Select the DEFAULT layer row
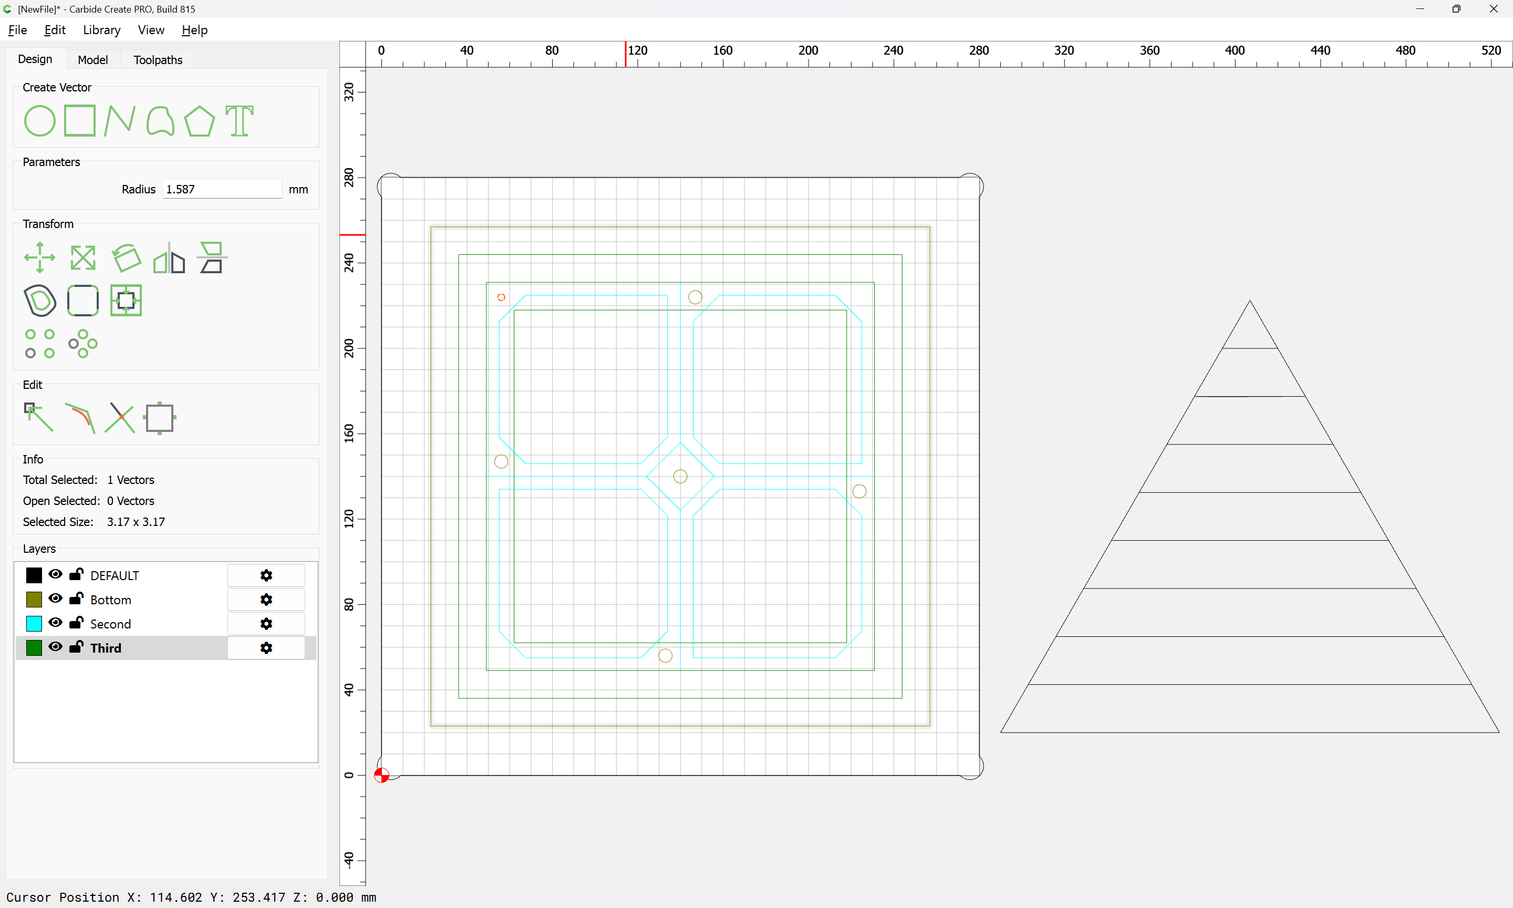The height and width of the screenshot is (908, 1513). coord(165,575)
